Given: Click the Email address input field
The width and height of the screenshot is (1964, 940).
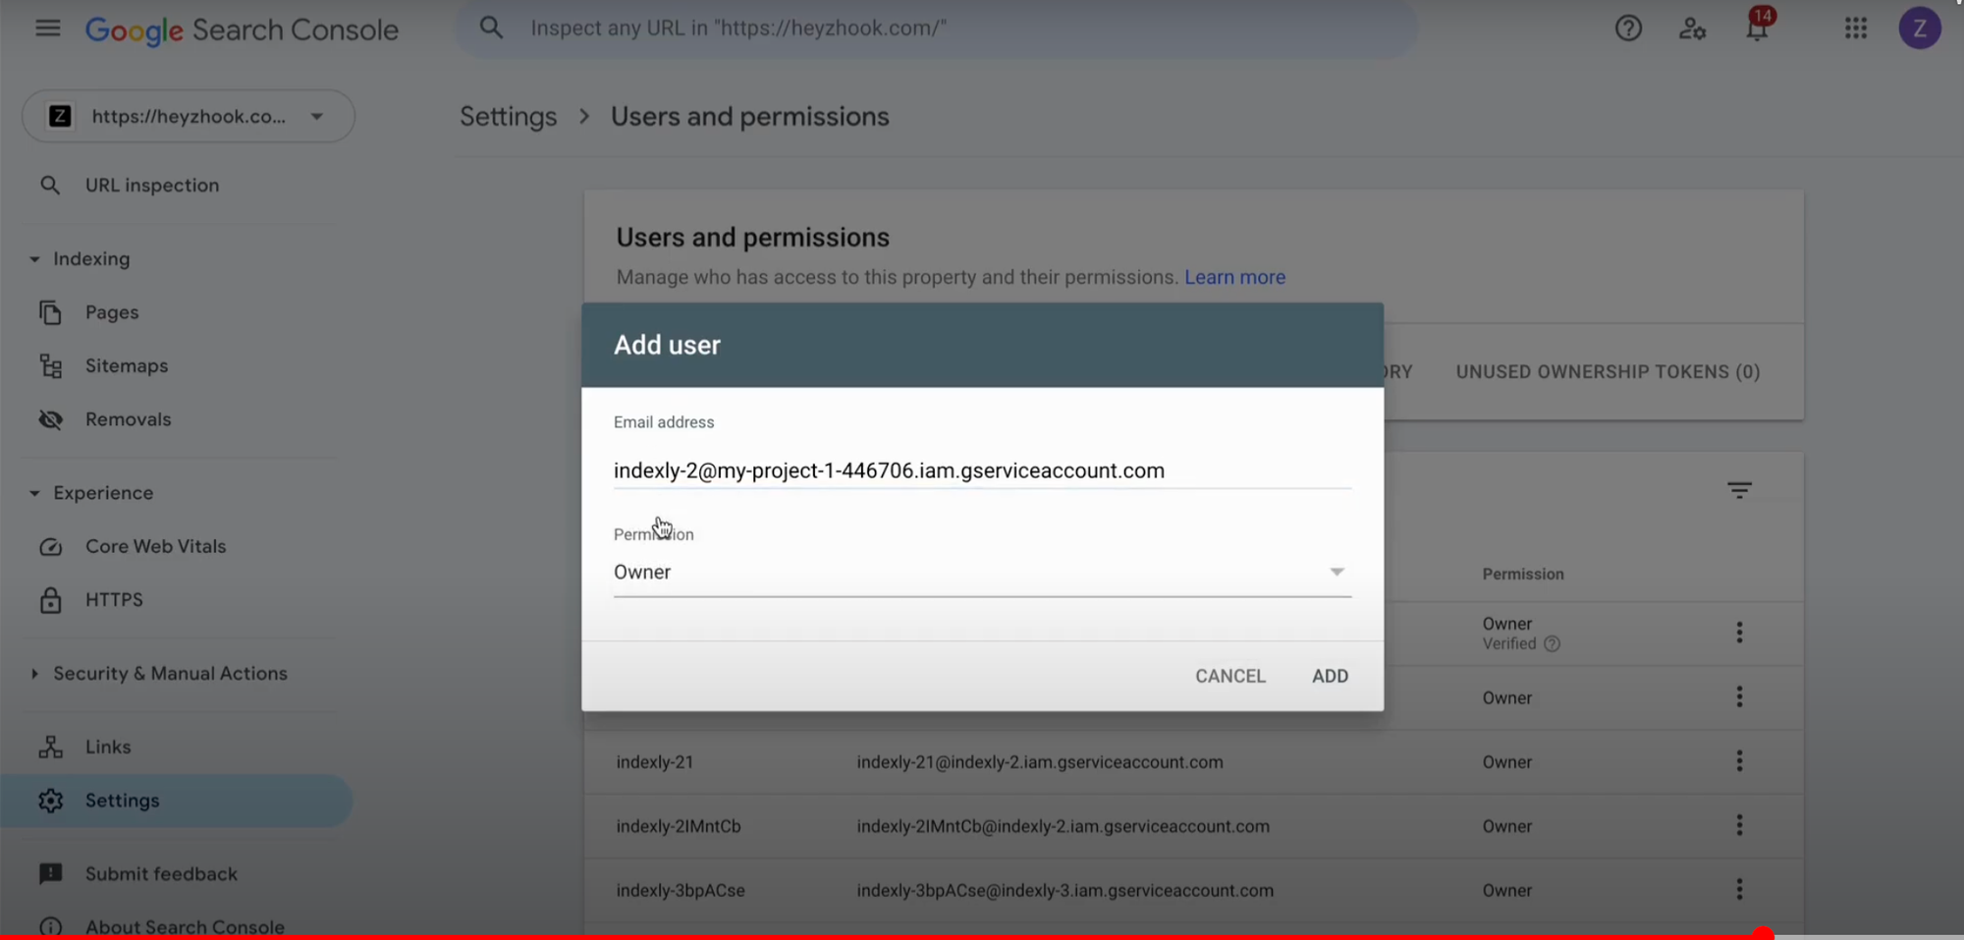Looking at the screenshot, I should click(x=981, y=470).
